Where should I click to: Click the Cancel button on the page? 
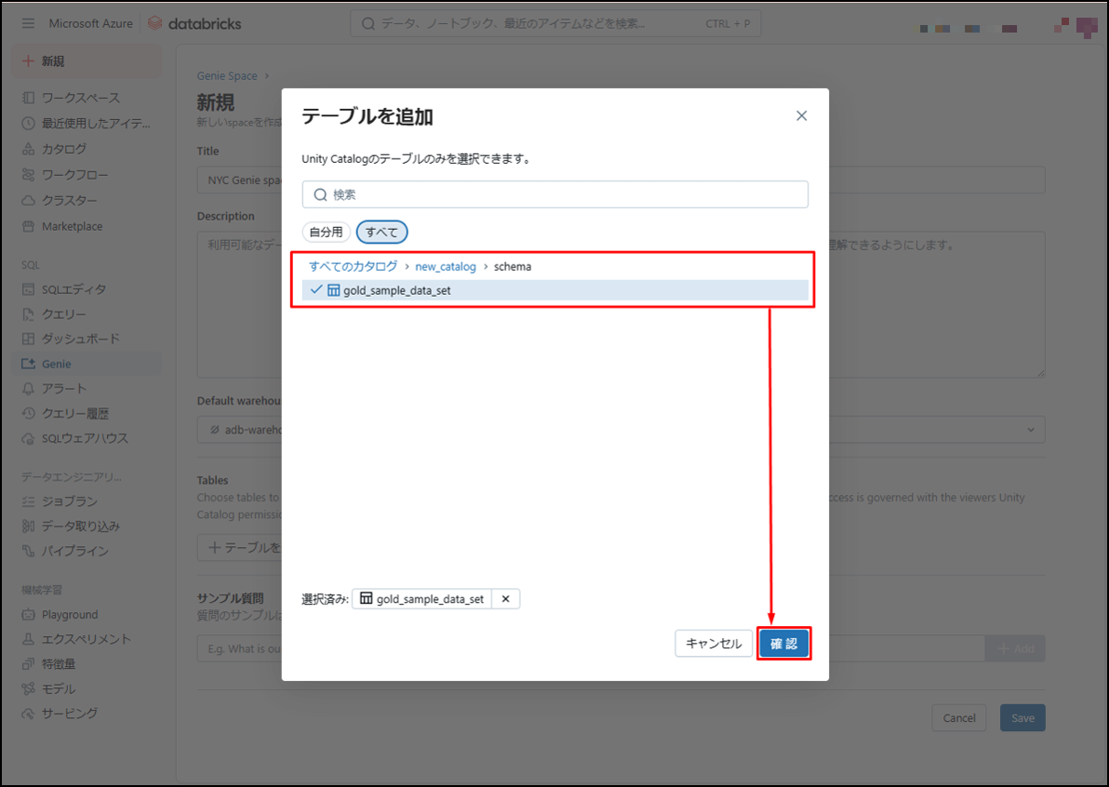(959, 718)
